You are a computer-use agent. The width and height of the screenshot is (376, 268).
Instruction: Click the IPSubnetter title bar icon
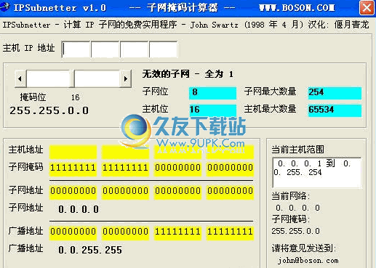[5, 7]
